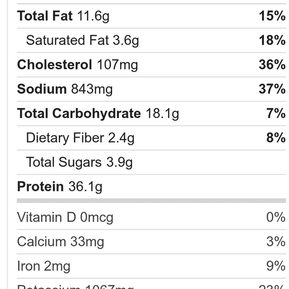Select the 7% Total Carbohydrate value

point(276,113)
